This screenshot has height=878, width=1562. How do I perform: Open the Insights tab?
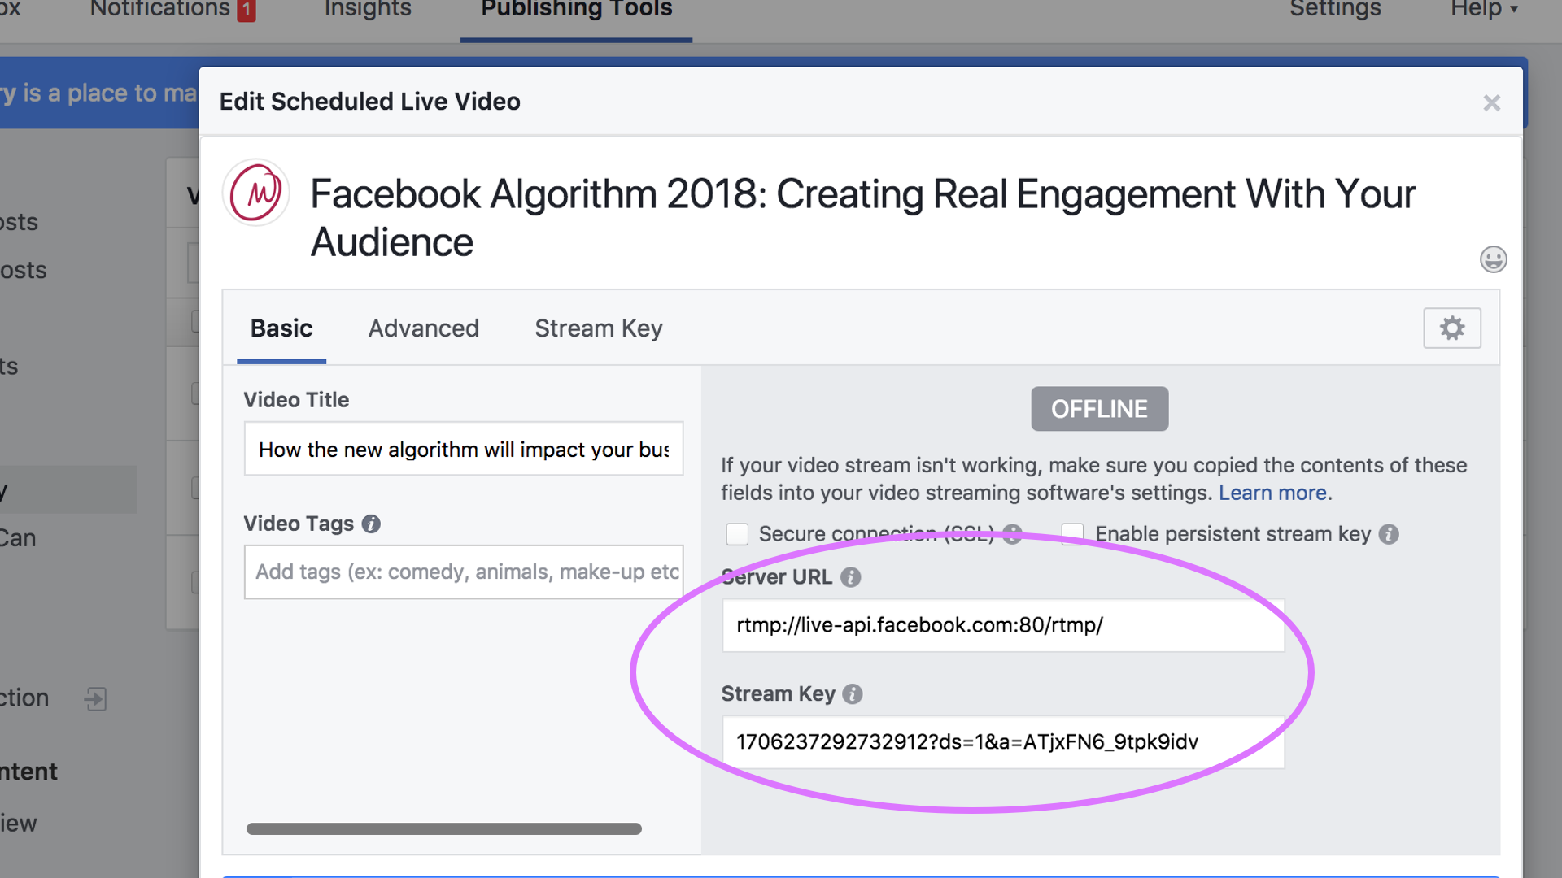pos(368,9)
